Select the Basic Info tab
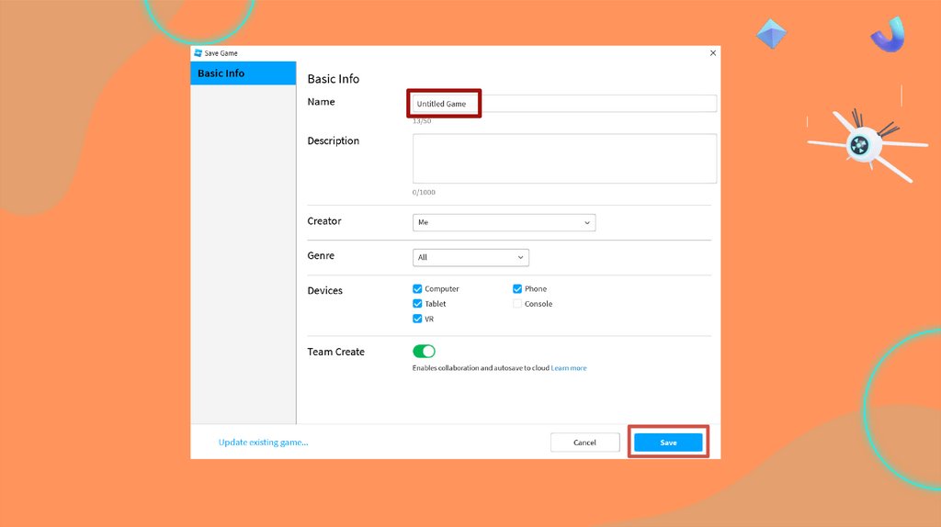 [x=243, y=73]
